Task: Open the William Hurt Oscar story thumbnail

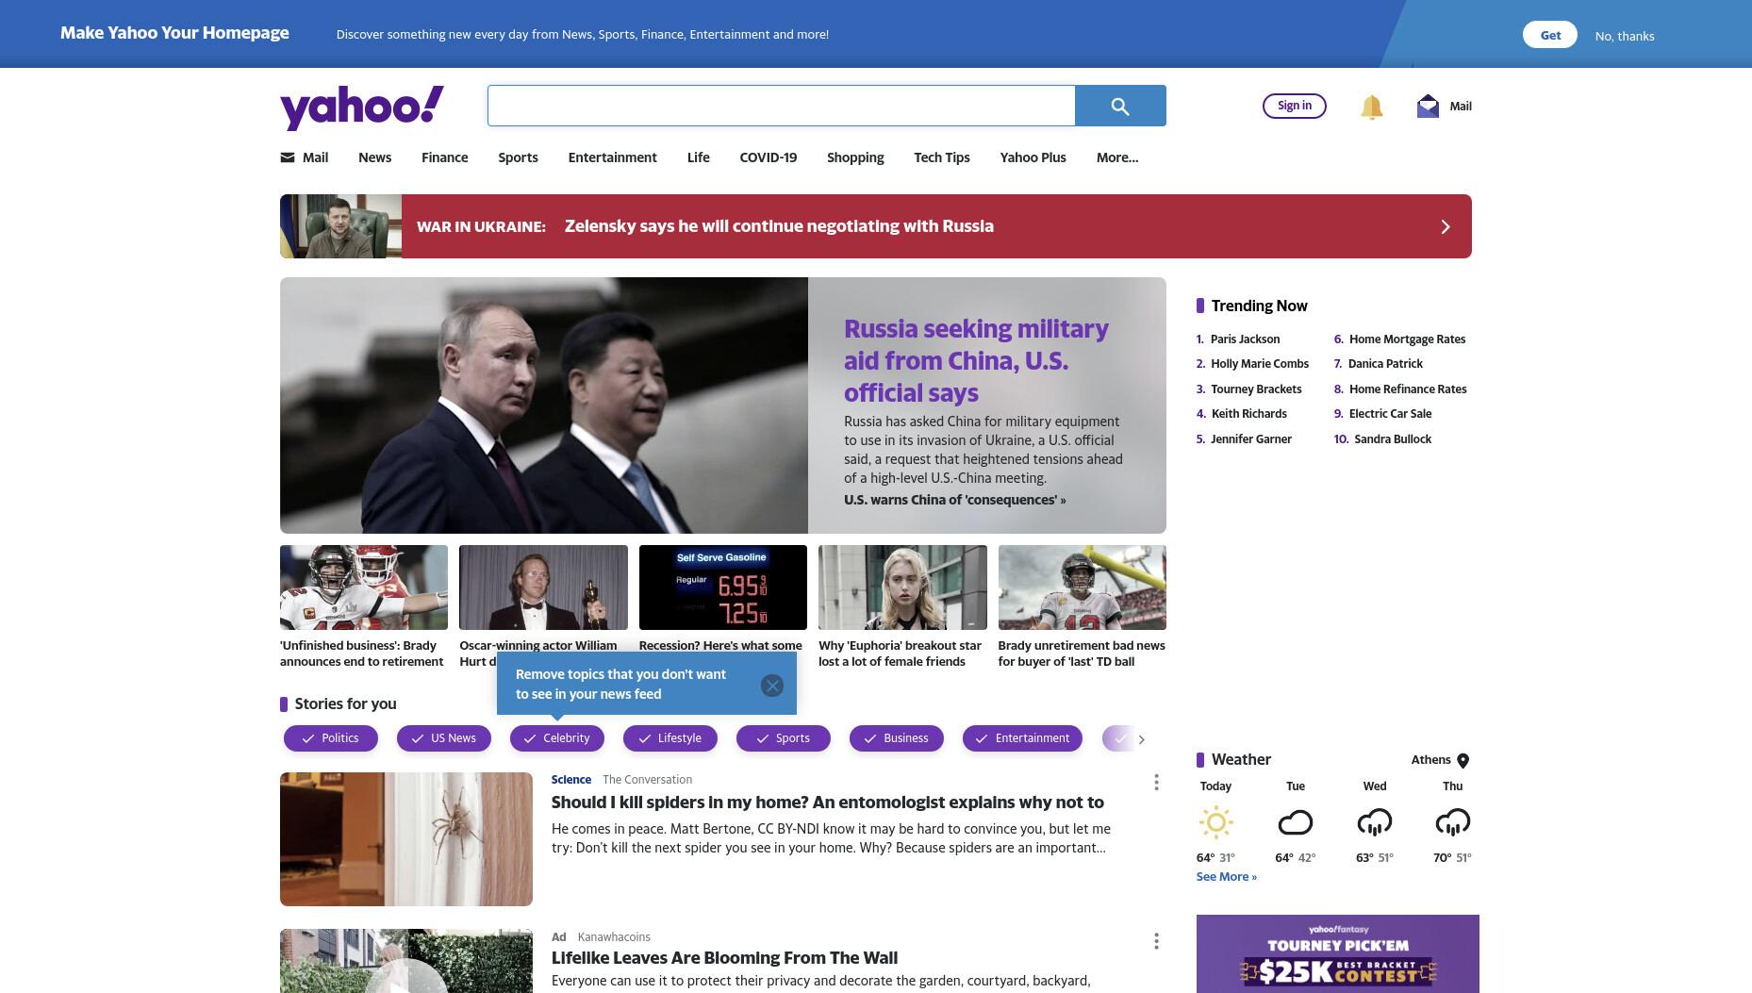Action: [543, 588]
